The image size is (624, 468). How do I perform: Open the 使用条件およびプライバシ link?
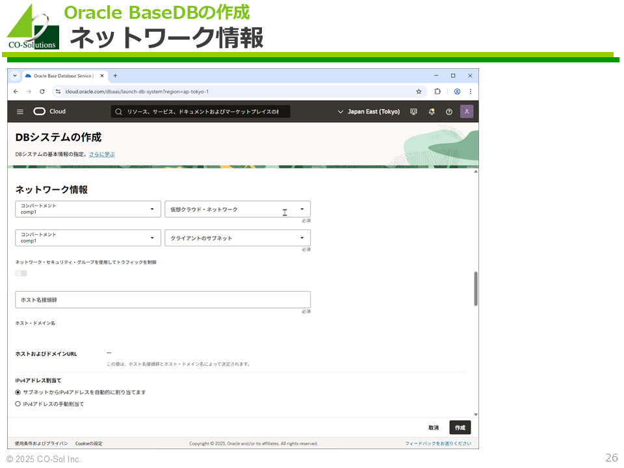42,443
